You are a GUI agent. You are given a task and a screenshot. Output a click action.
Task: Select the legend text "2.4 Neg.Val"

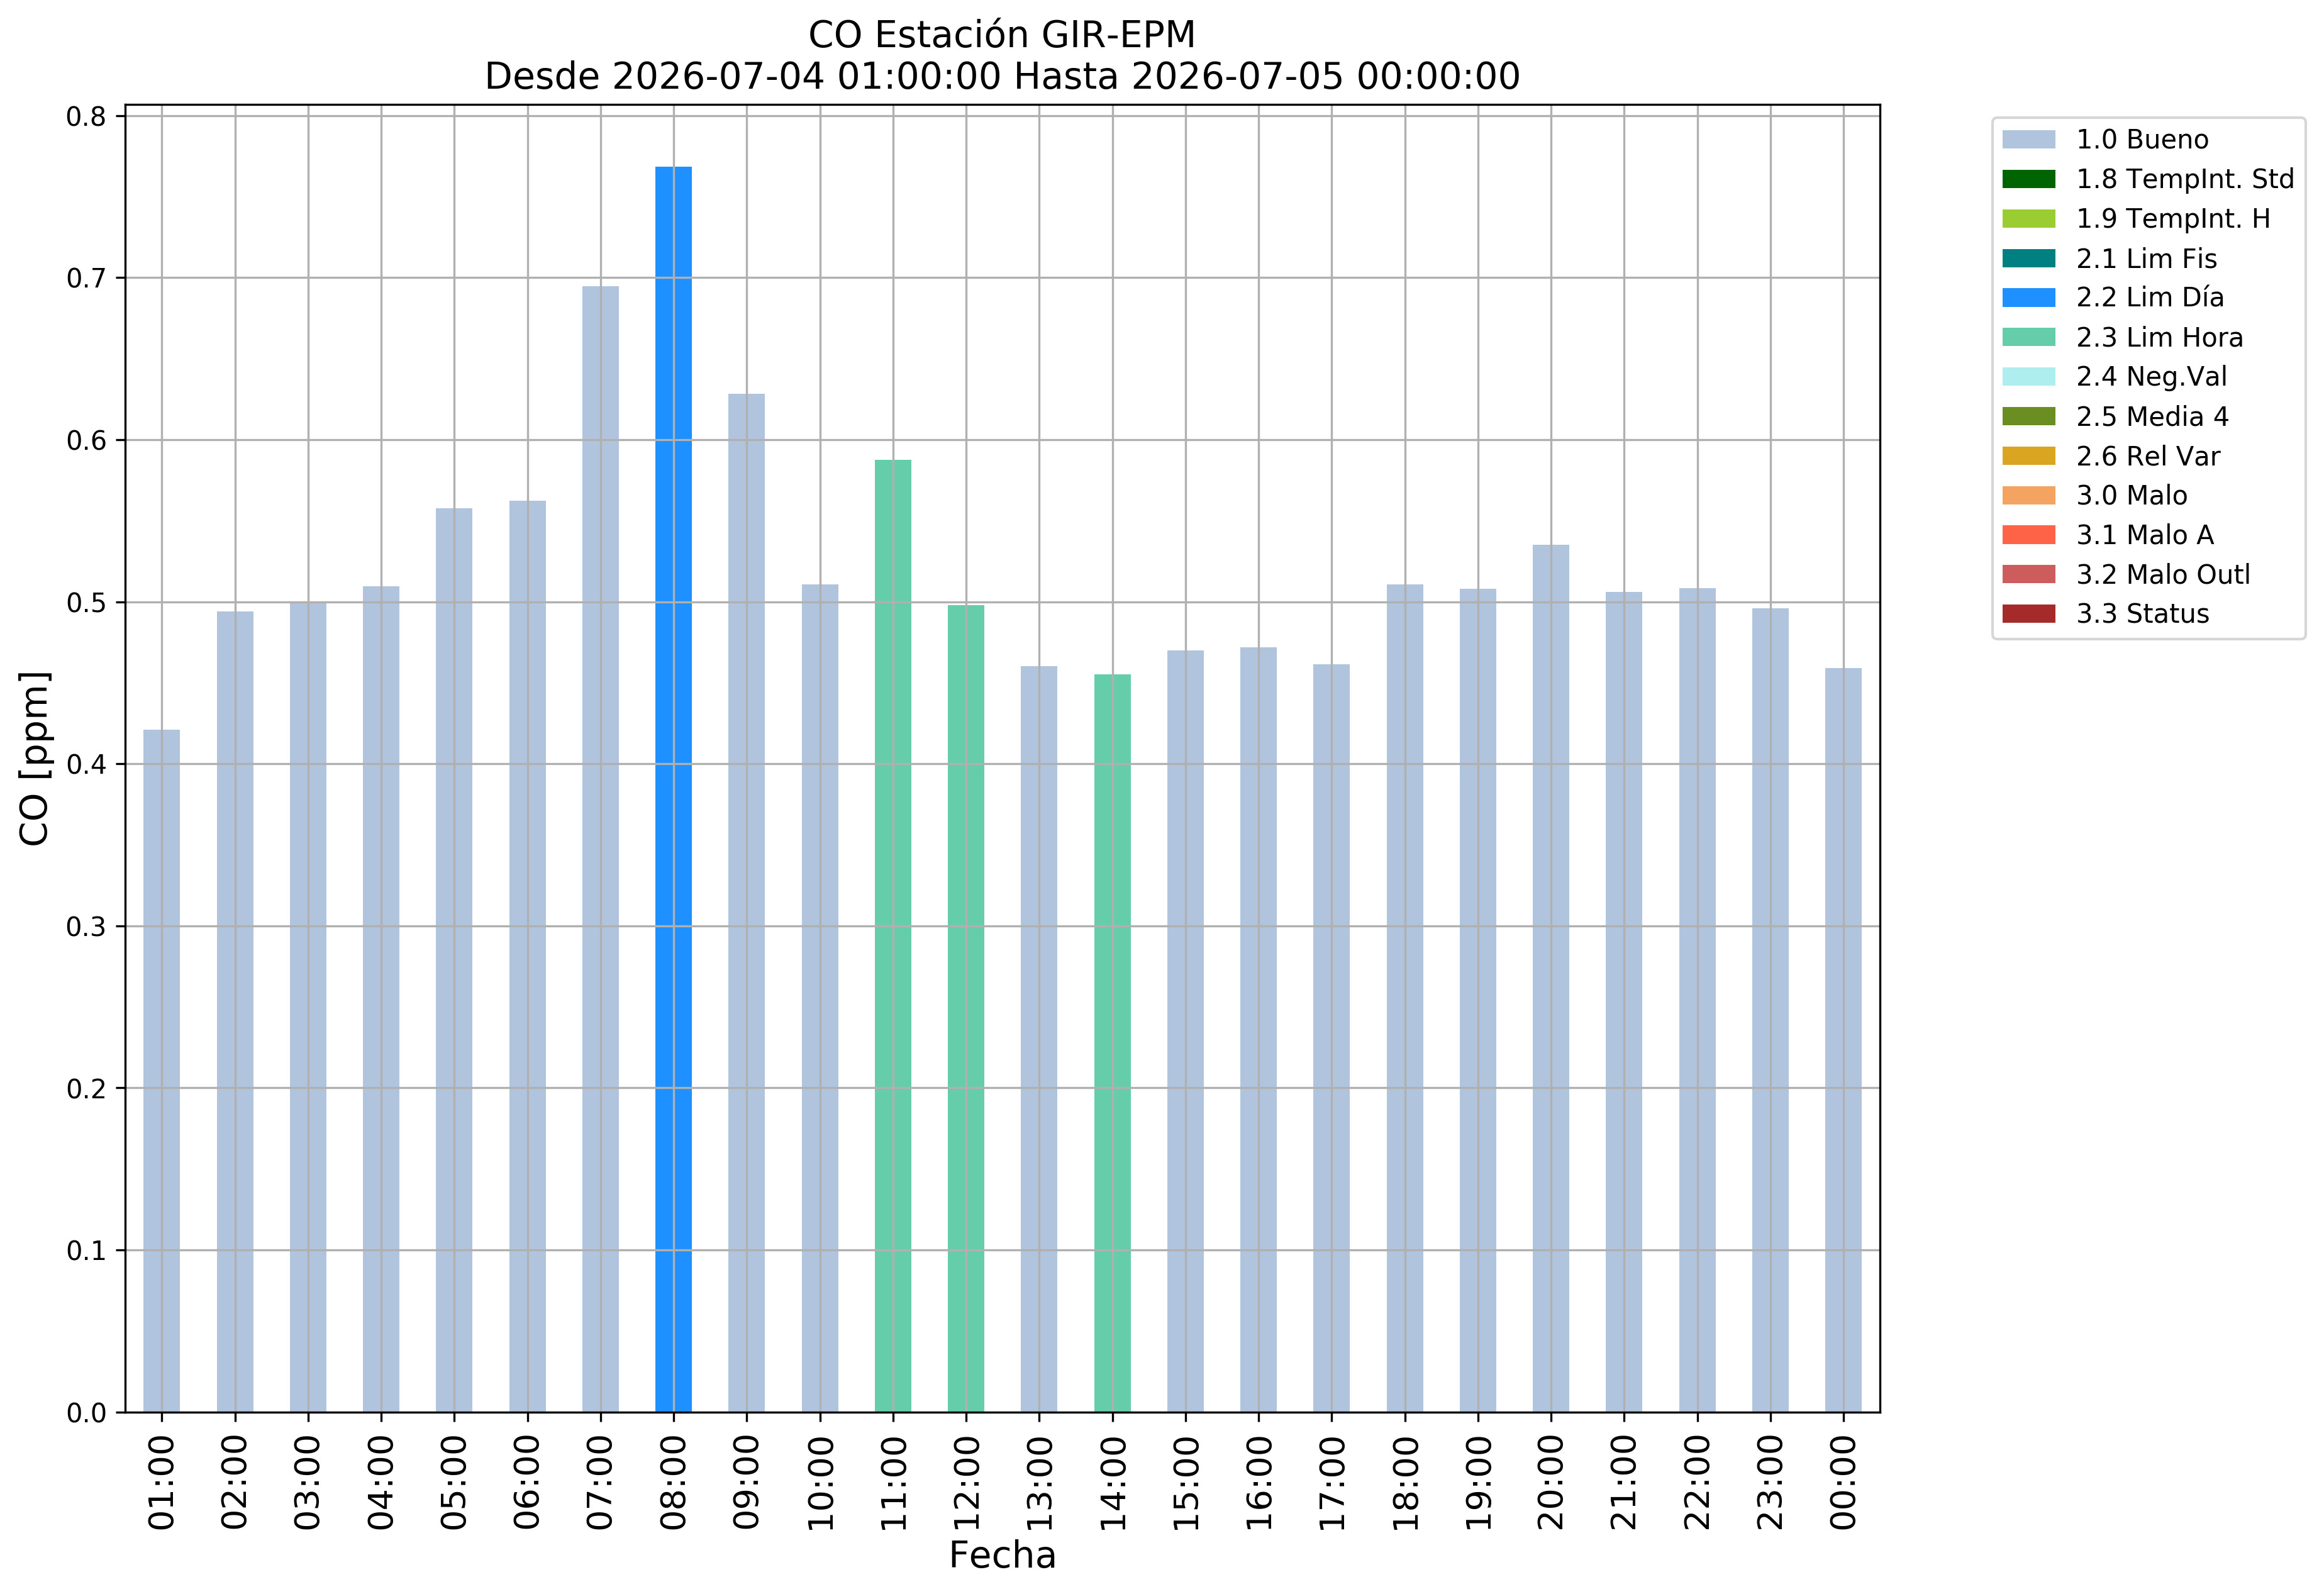point(2151,377)
